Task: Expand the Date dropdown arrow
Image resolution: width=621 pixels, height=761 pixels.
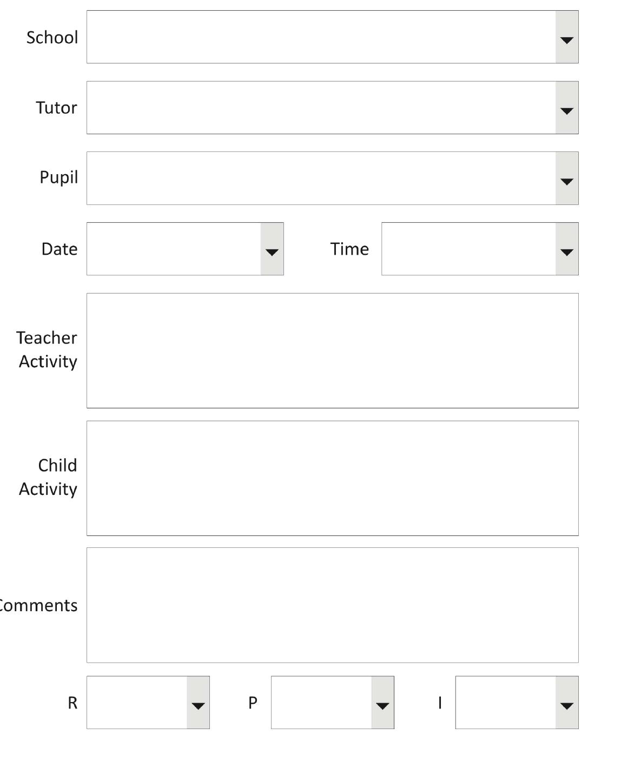Action: [272, 249]
